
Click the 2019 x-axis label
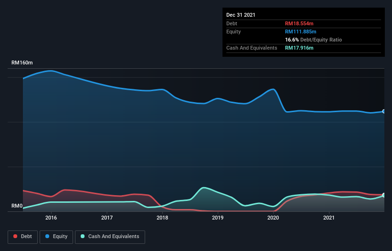(218, 218)
